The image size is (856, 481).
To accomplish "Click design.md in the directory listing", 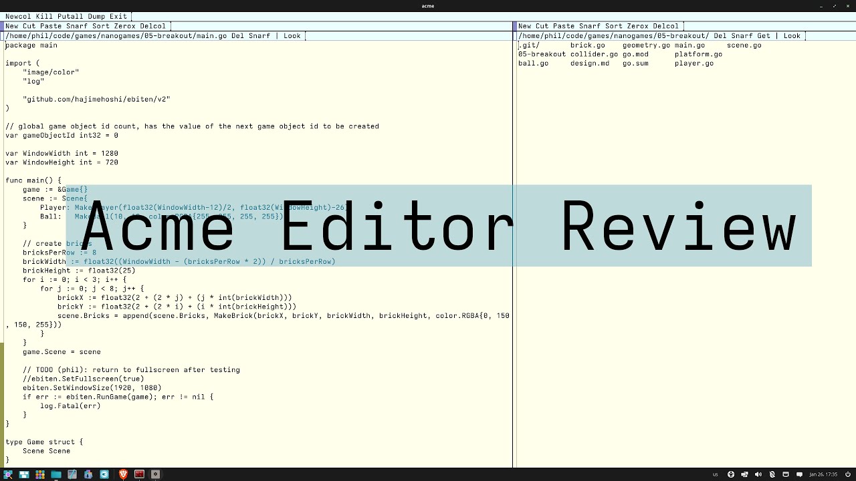I will [590, 63].
